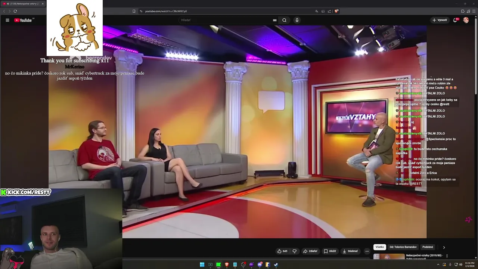
Task: Open Brave browser on the taskbar
Action: tap(227, 265)
